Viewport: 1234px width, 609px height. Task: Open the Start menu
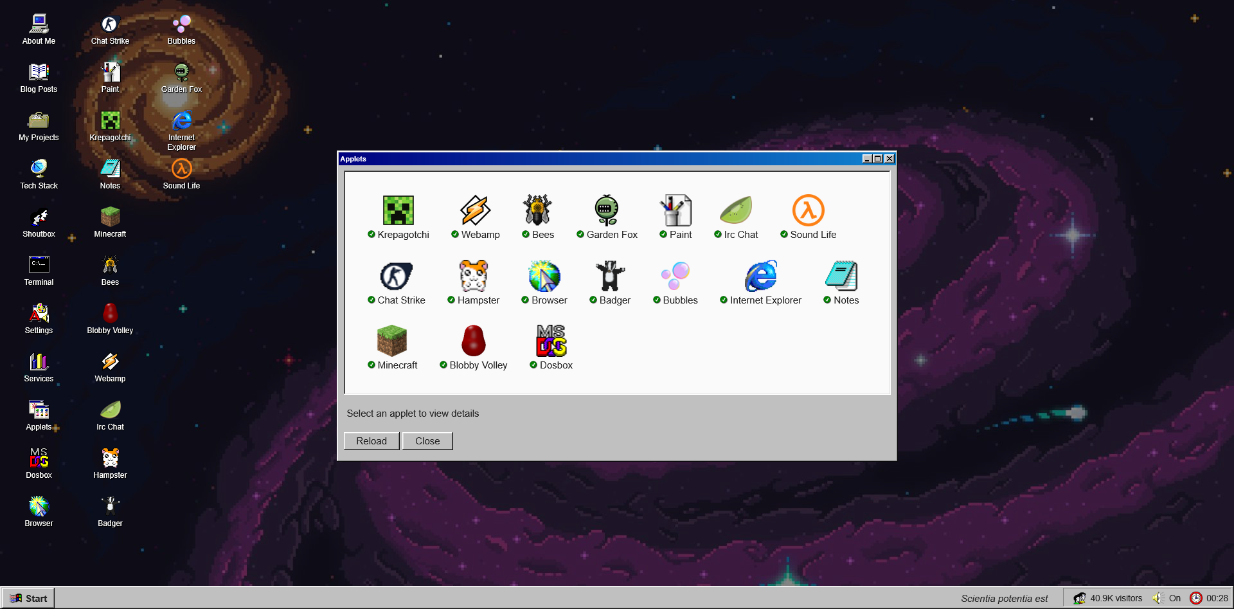[28, 598]
